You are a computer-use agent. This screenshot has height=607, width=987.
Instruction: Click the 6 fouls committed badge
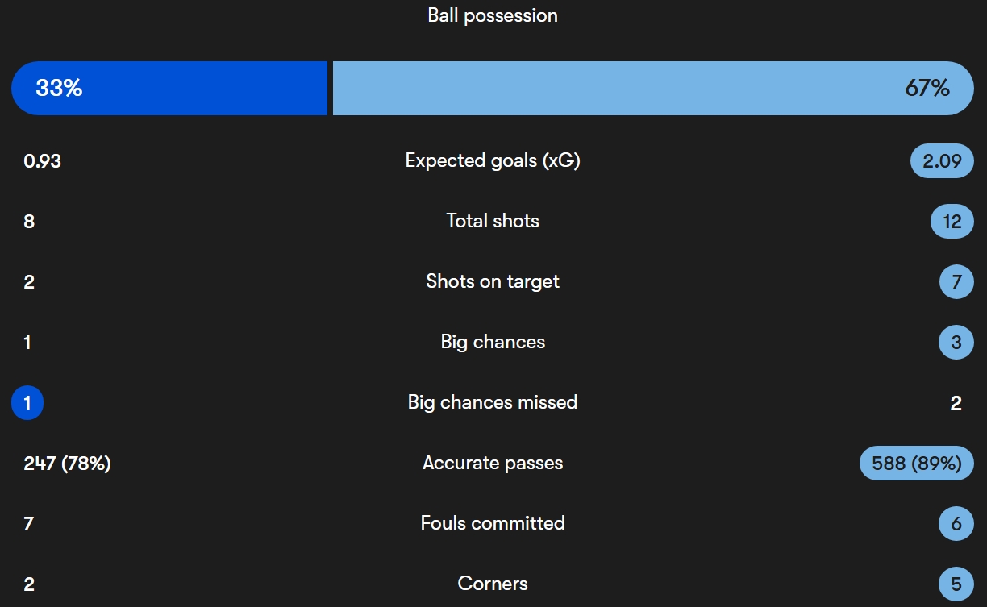pos(957,524)
